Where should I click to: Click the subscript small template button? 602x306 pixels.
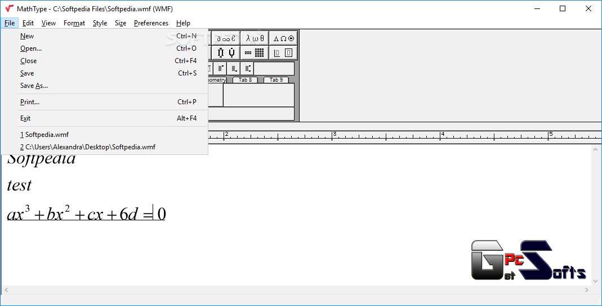(234, 69)
